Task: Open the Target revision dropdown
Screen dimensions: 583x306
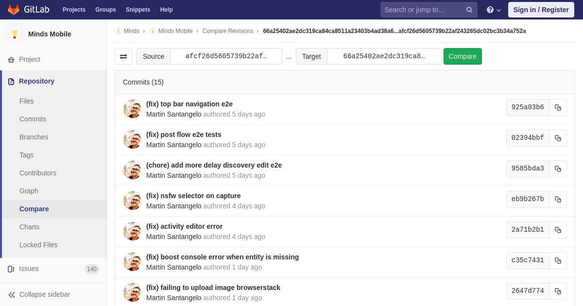Action: click(384, 56)
